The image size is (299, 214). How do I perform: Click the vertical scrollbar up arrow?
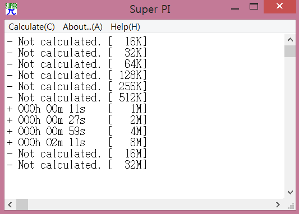[290, 40]
